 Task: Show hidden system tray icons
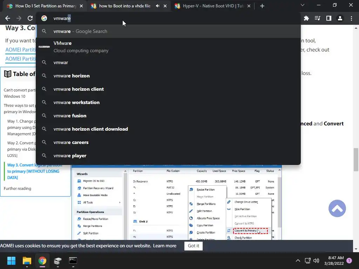click(298, 261)
